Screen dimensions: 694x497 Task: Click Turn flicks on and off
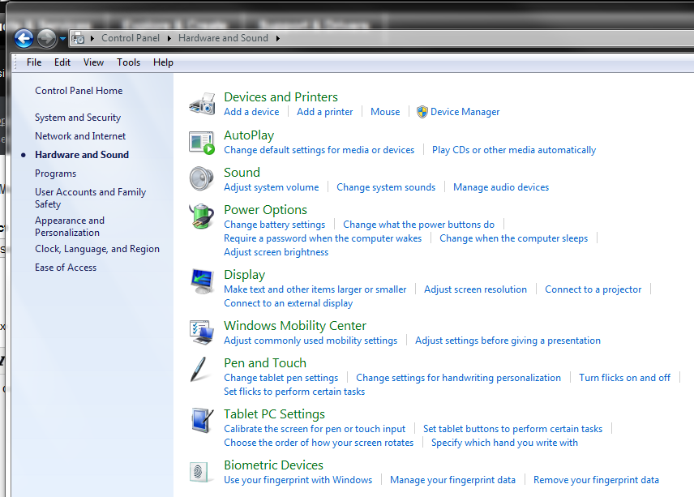click(x=624, y=378)
